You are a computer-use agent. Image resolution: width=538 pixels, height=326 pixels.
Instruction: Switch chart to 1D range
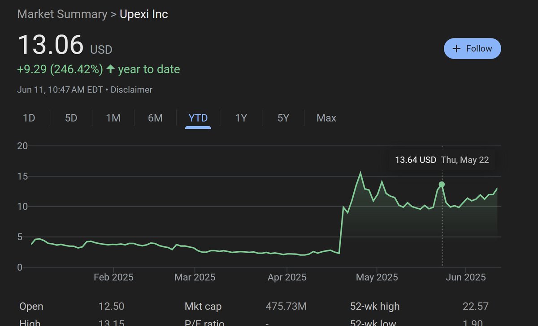click(29, 118)
